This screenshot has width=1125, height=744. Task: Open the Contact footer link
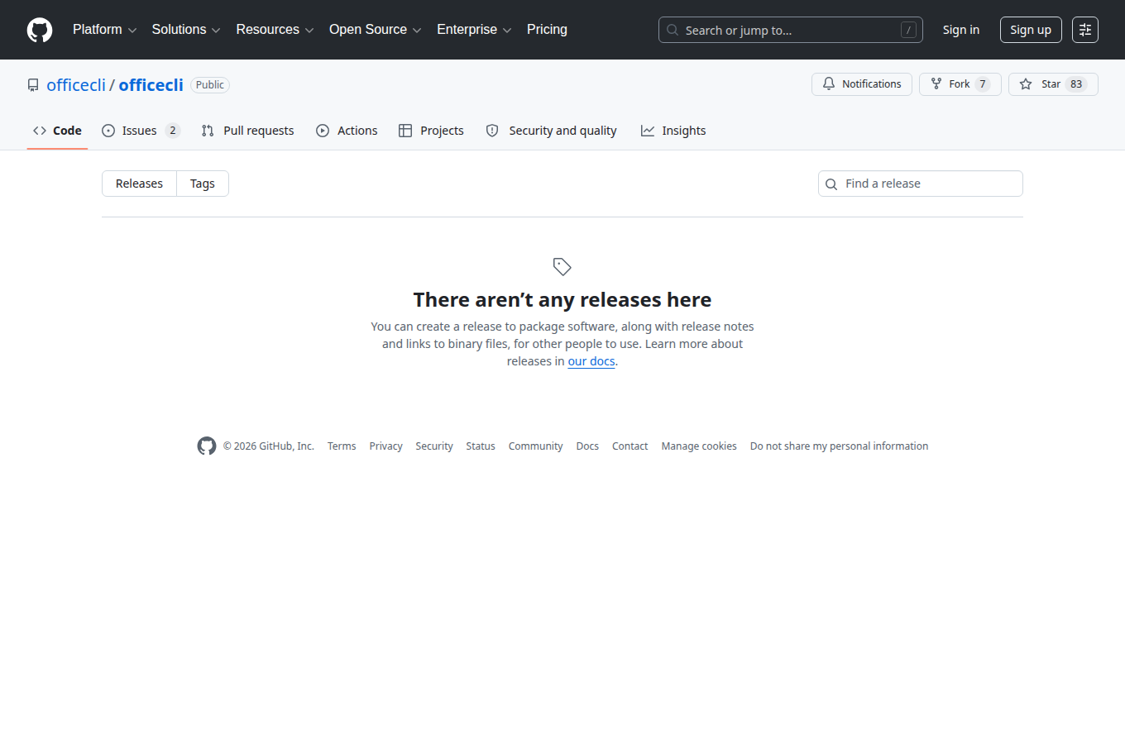point(630,446)
